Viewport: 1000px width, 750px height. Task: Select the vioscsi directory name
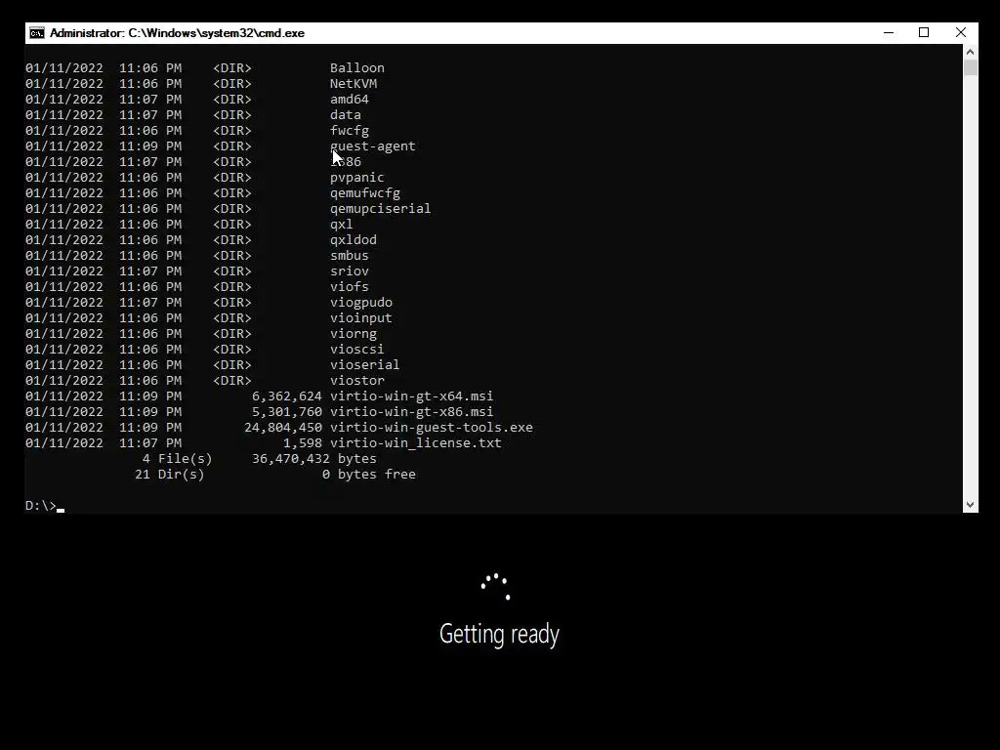click(357, 349)
